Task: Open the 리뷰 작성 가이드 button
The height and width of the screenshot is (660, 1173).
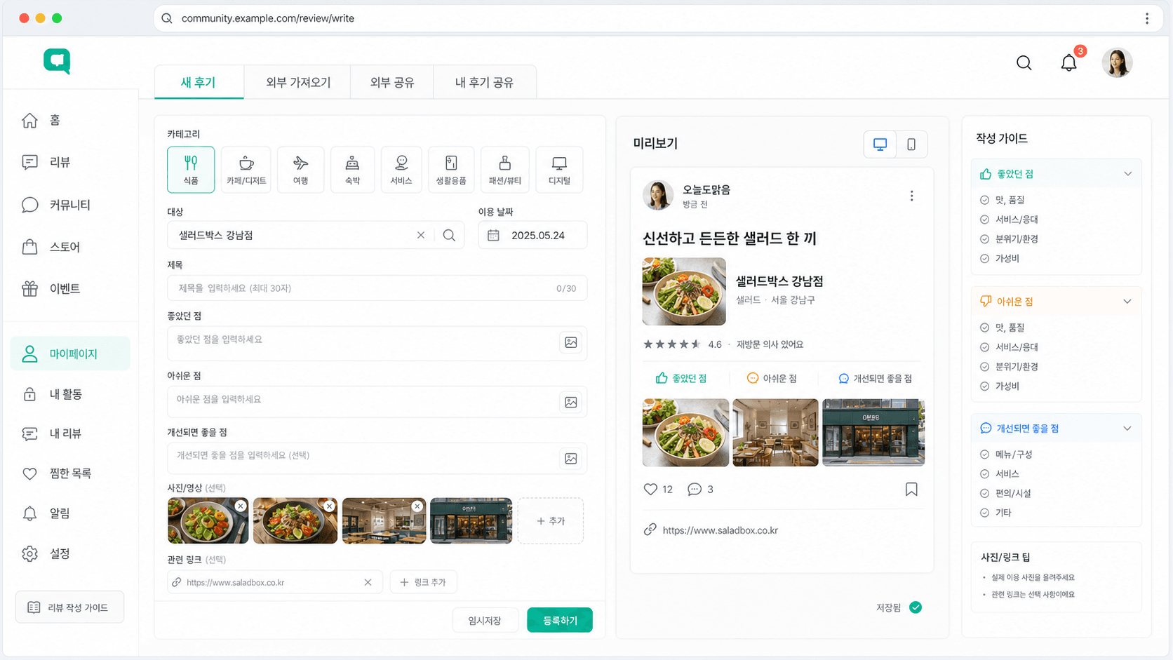Action: 69,607
